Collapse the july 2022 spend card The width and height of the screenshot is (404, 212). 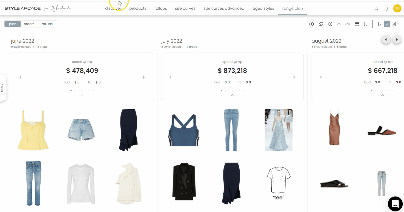(x=232, y=95)
